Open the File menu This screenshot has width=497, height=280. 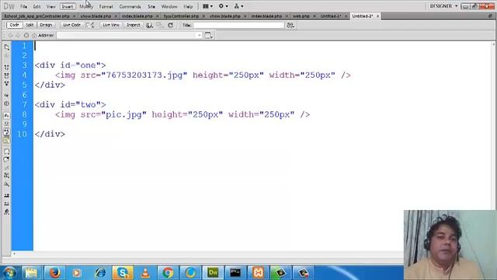pyautogui.click(x=23, y=6)
